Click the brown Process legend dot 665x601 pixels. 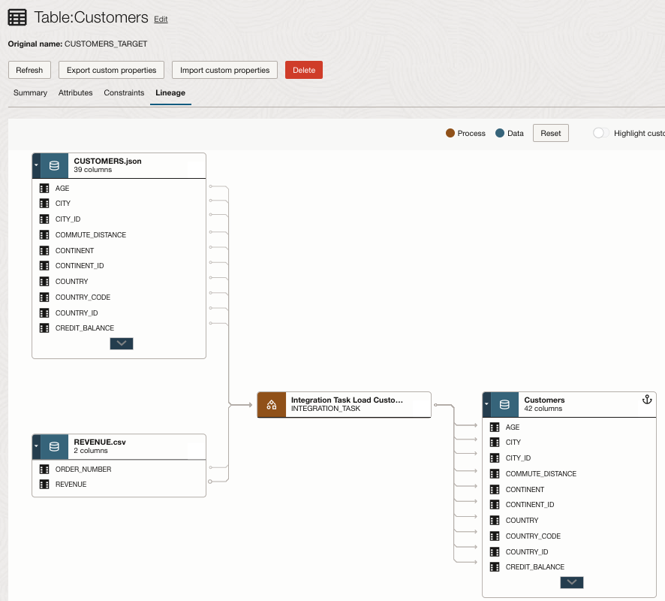point(450,133)
